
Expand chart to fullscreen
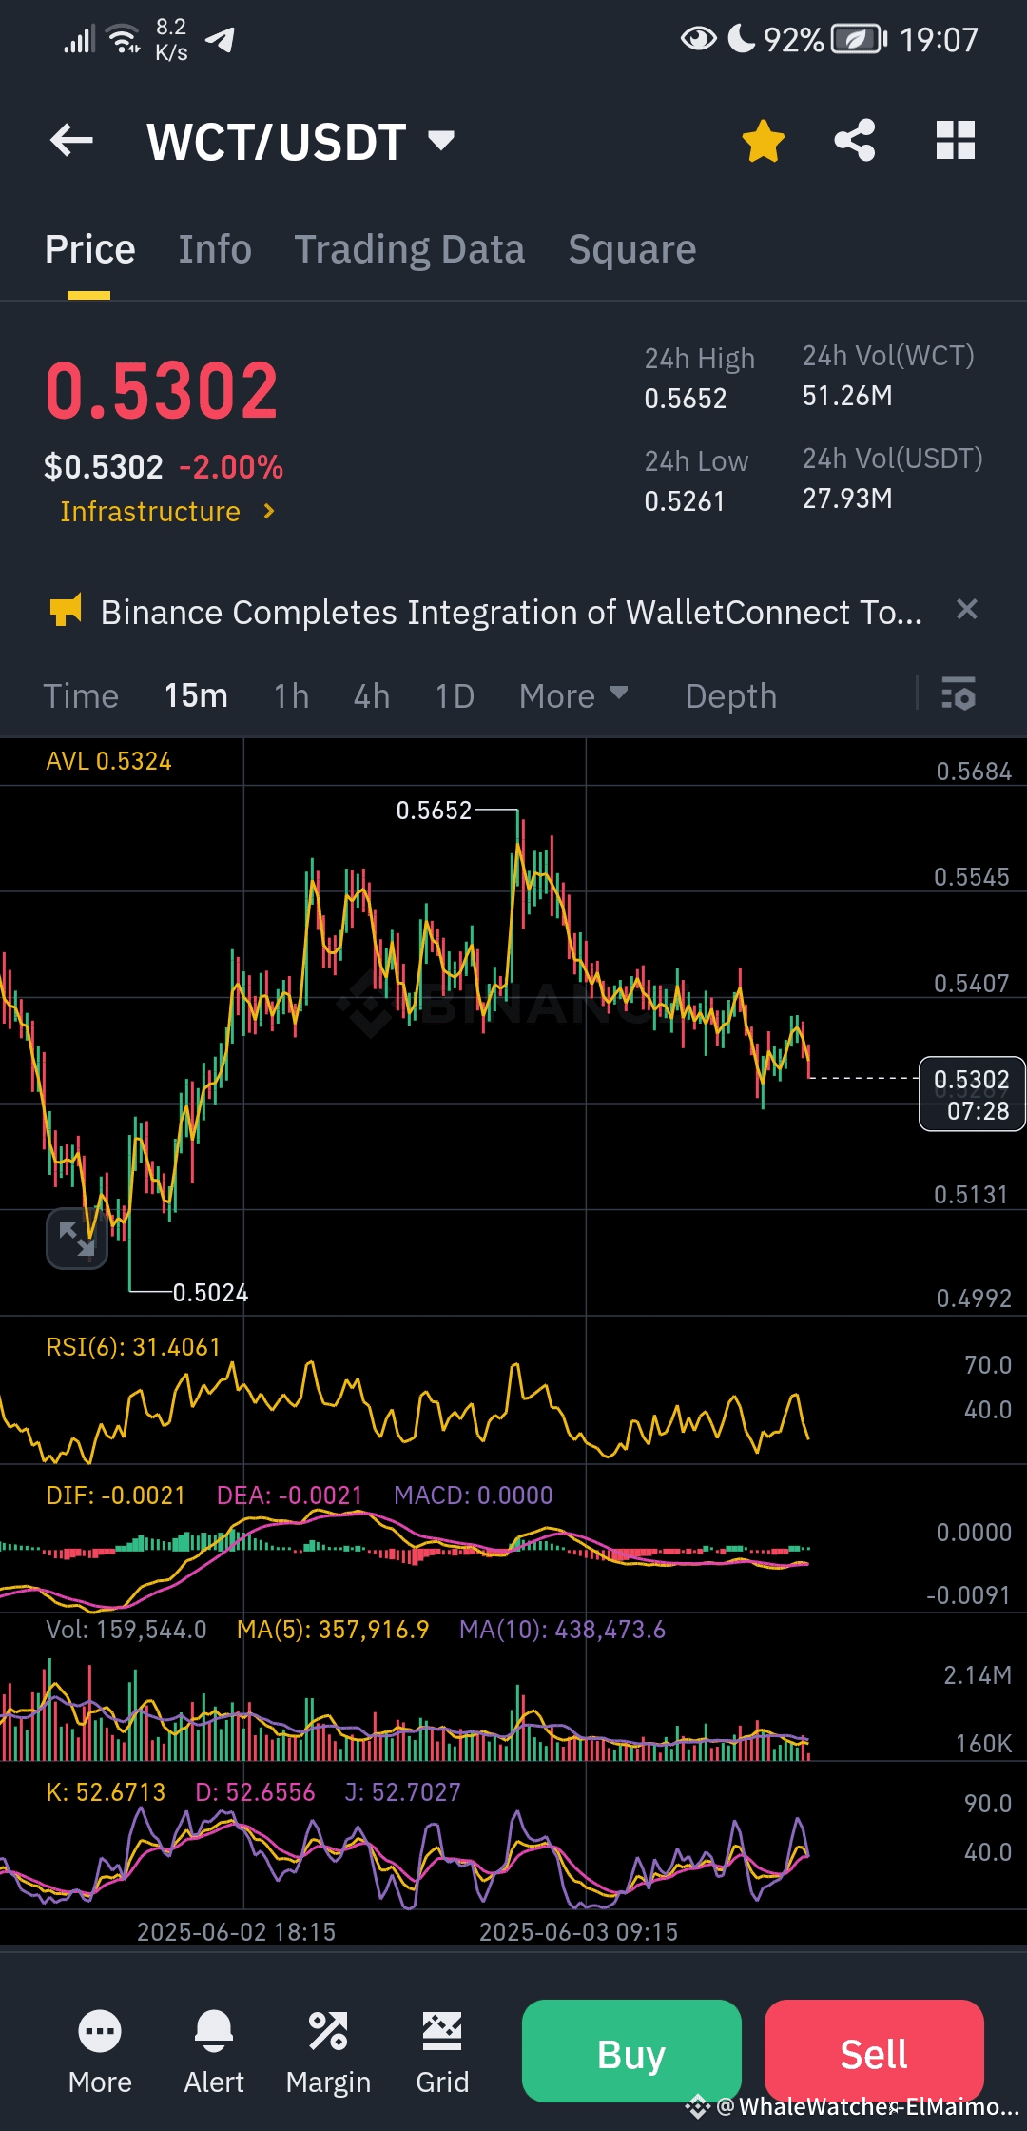[x=77, y=1239]
